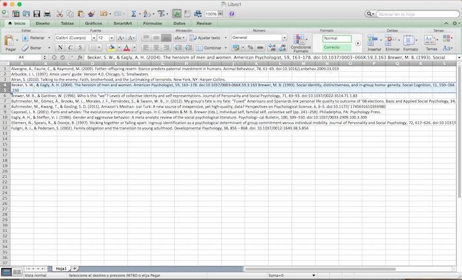Expand the Rellenar dropdown arrow

(x=49, y=38)
